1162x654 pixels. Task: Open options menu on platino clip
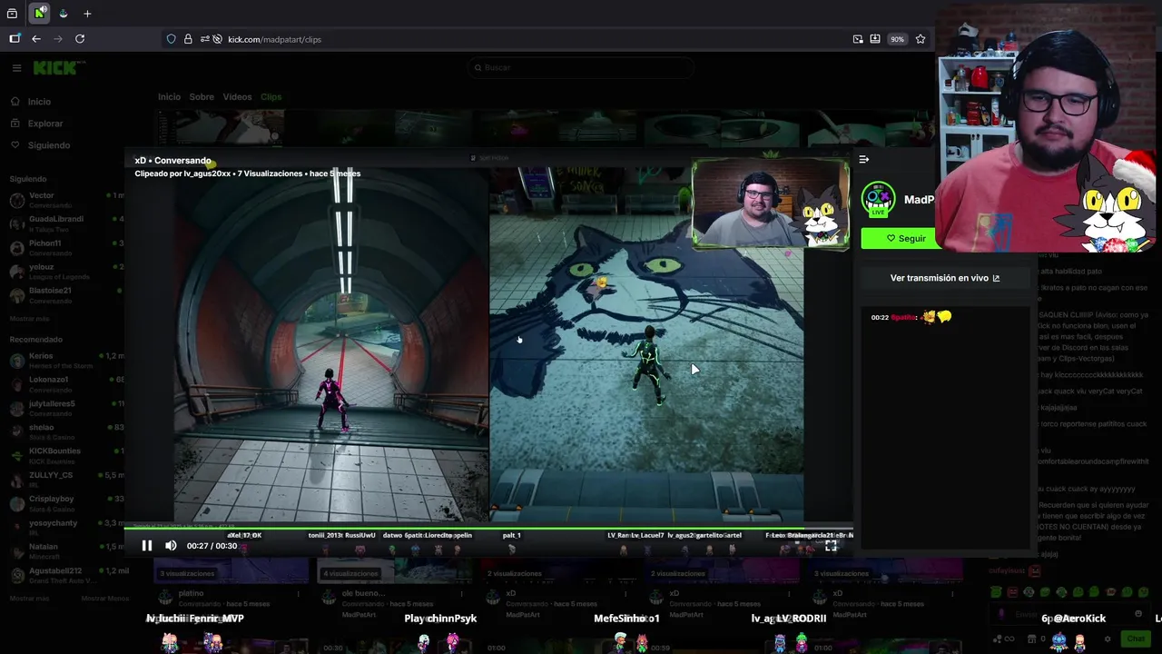(x=298, y=594)
